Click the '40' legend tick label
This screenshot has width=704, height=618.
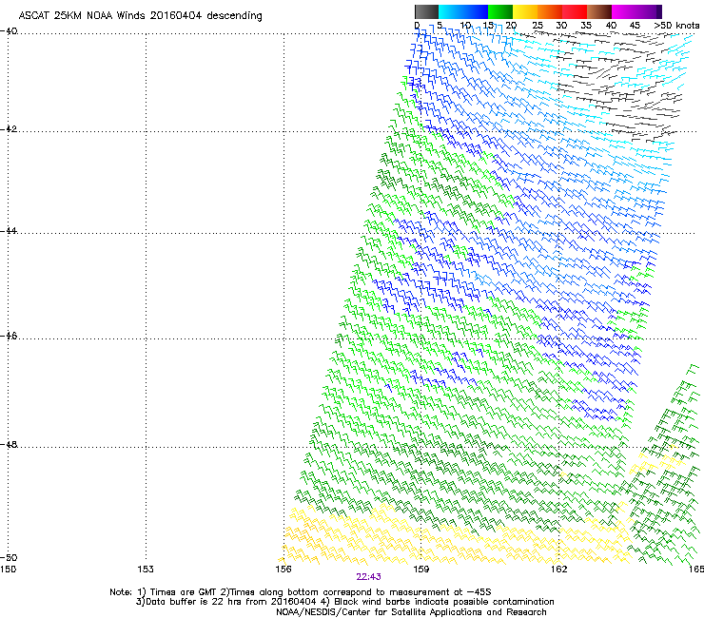coord(611,25)
